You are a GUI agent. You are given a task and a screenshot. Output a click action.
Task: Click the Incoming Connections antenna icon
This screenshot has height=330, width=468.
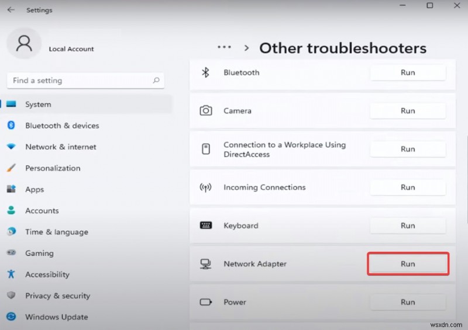(x=205, y=187)
